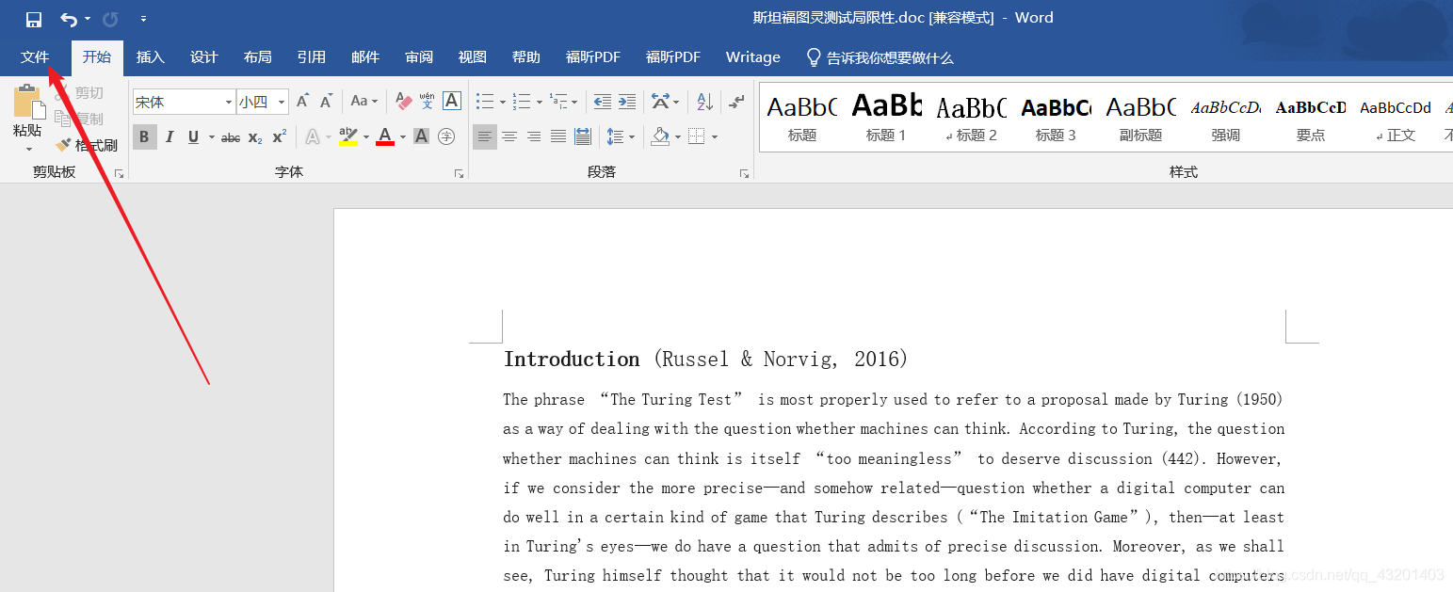The width and height of the screenshot is (1453, 592).
Task: Align text right
Action: (x=534, y=137)
